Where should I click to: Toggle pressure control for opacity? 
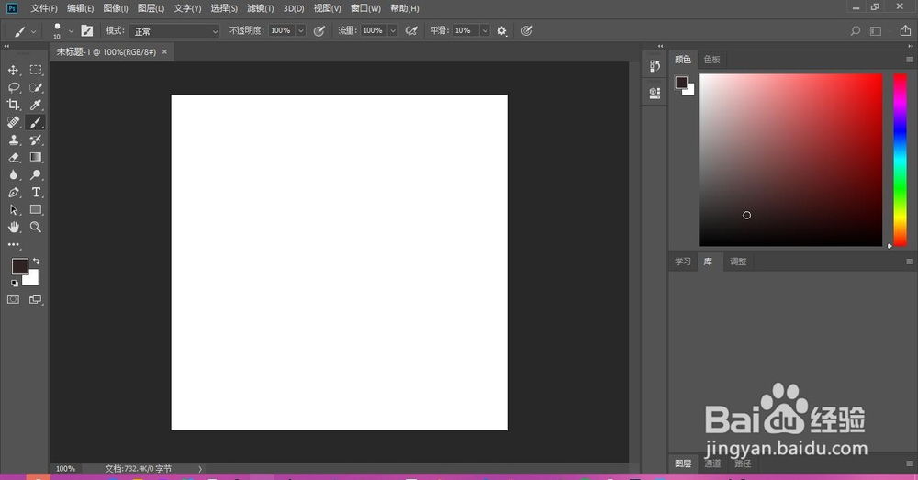tap(319, 31)
